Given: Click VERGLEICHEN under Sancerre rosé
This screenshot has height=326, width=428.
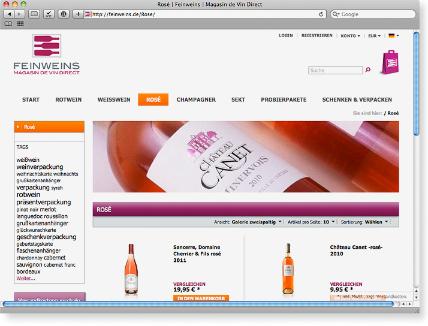Looking at the screenshot, I should coord(189,284).
